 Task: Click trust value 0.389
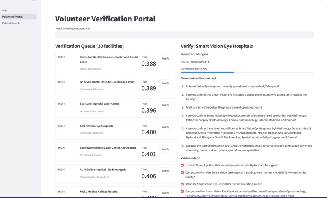coord(149,89)
